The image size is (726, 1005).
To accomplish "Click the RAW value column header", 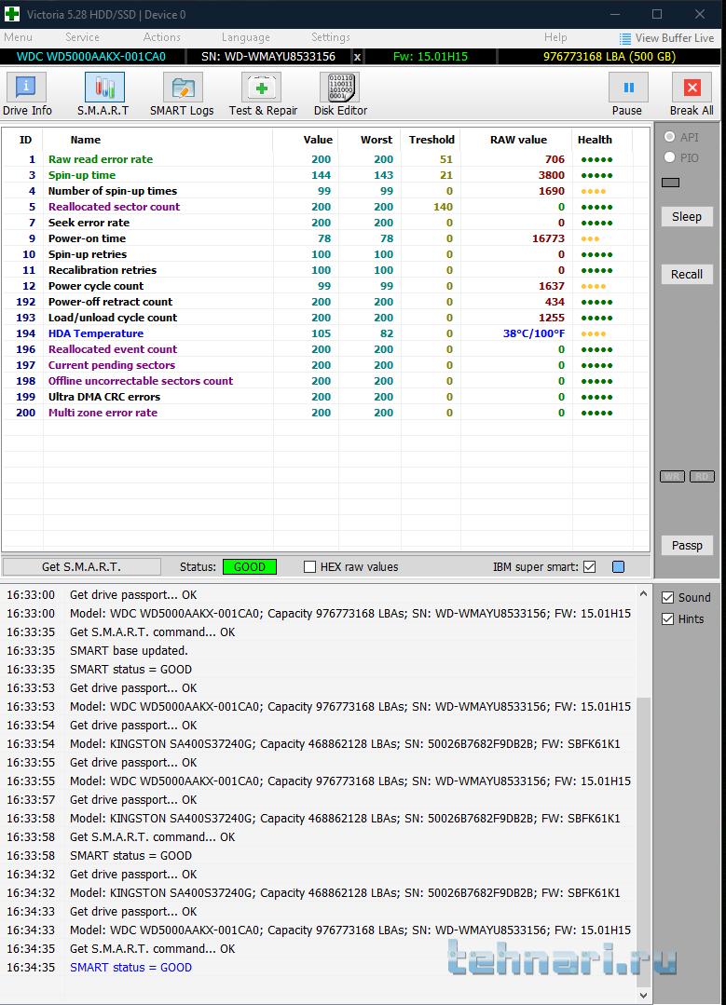I will [517, 140].
